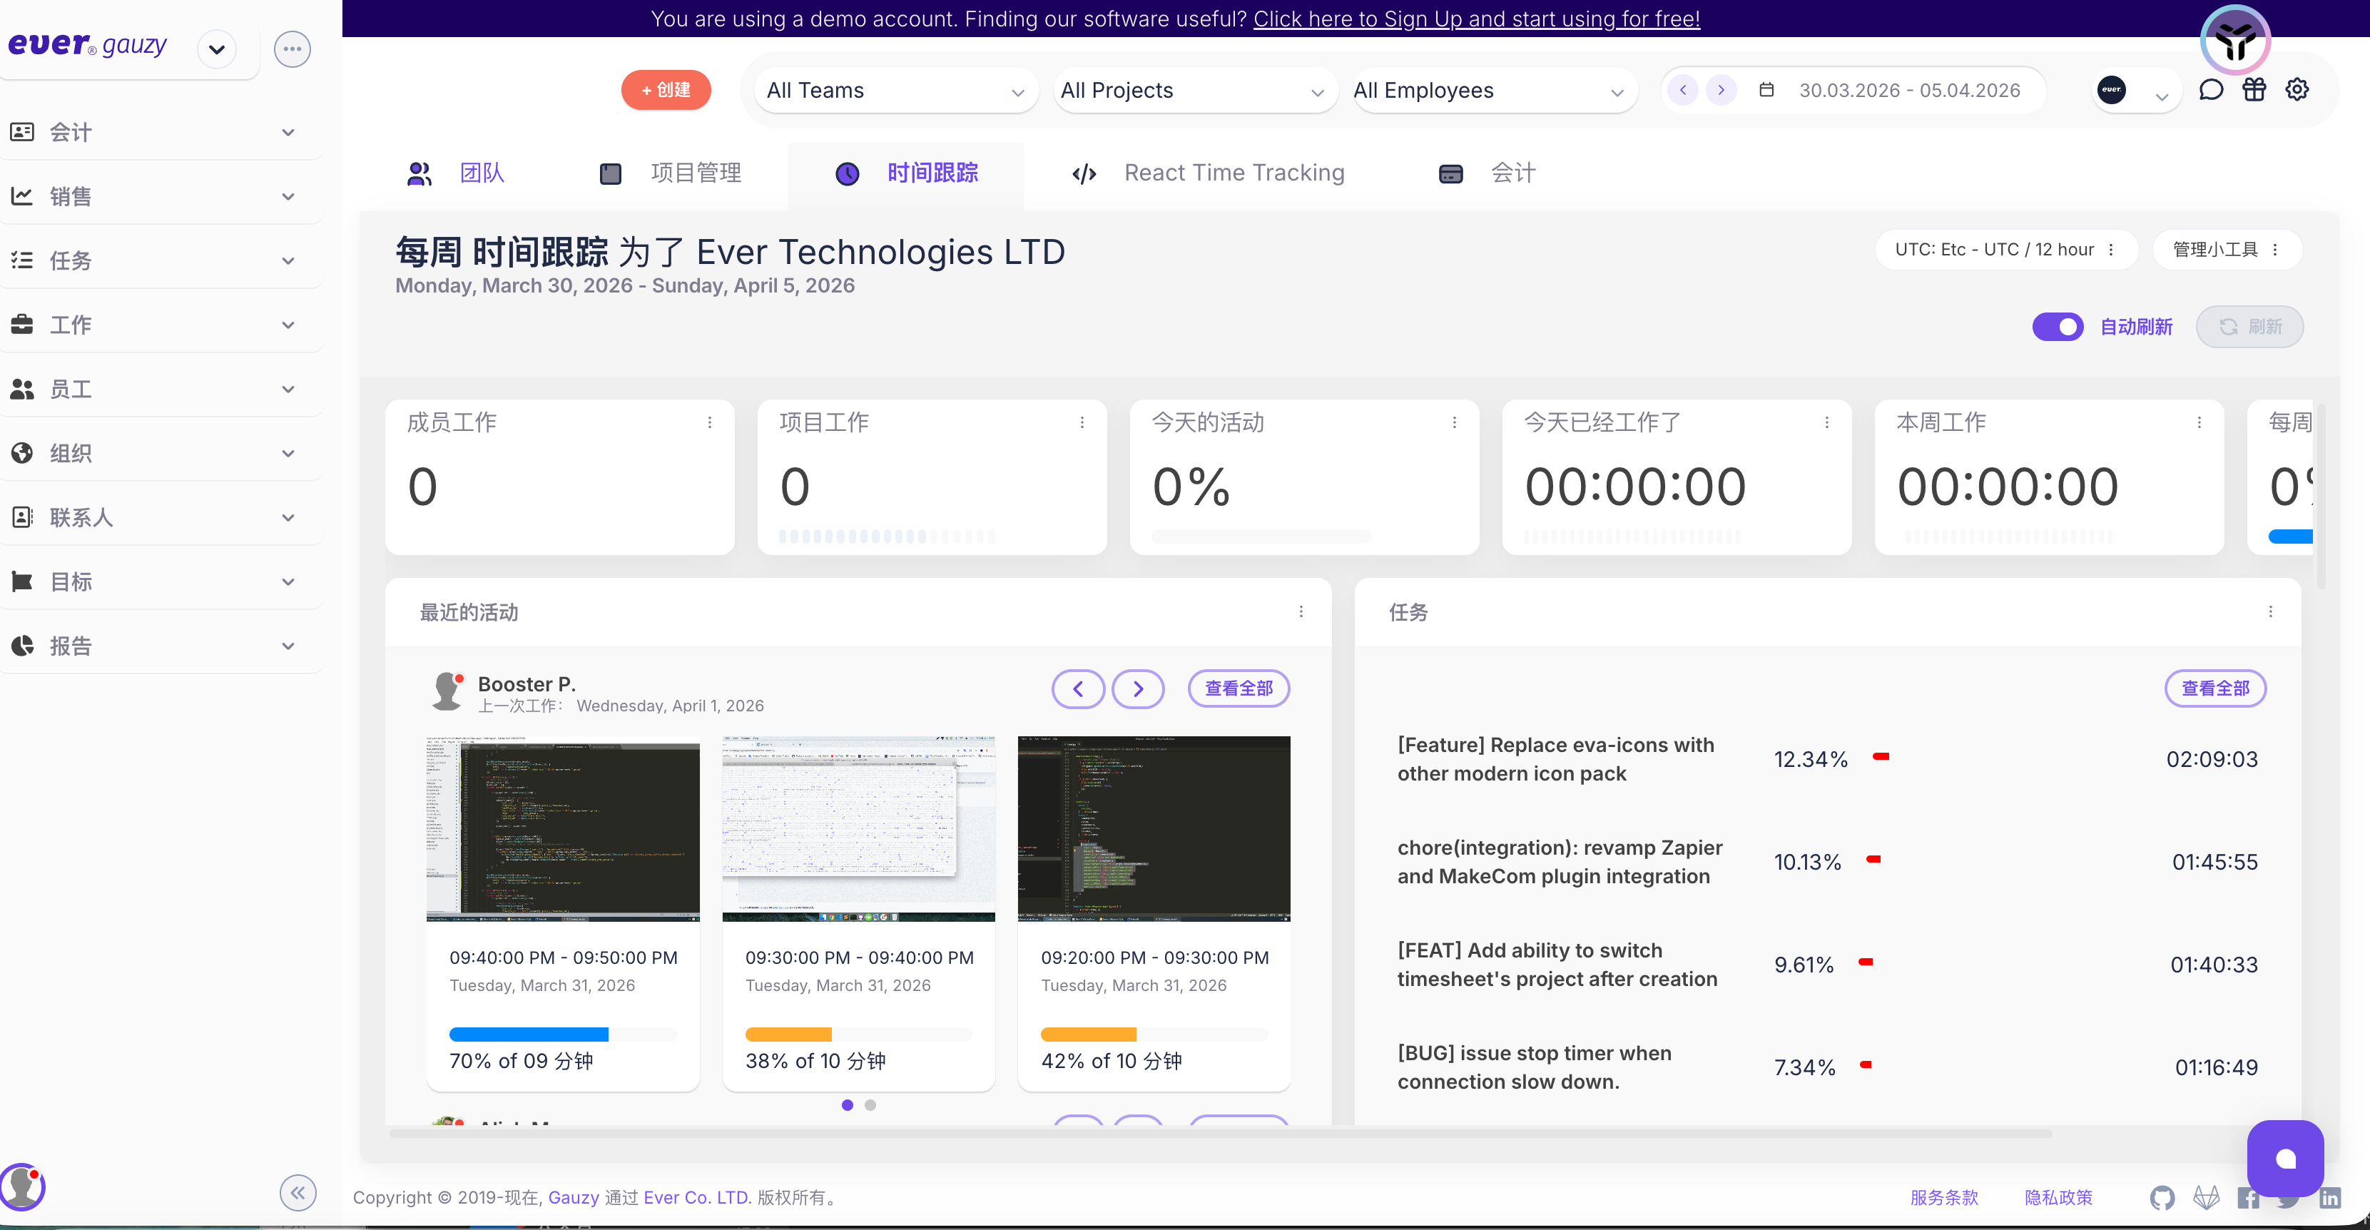Open LinkedIn icon in footer

[2329, 1198]
